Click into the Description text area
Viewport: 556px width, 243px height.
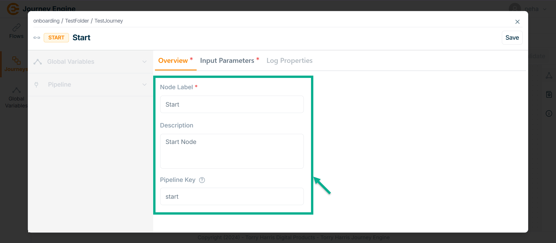coord(232,151)
